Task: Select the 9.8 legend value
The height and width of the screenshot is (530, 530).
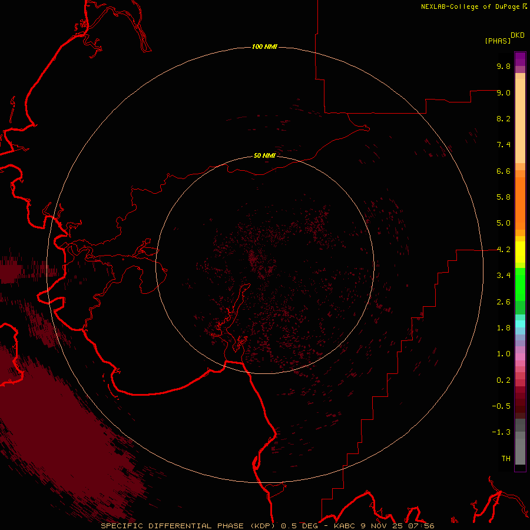Action: [503, 66]
